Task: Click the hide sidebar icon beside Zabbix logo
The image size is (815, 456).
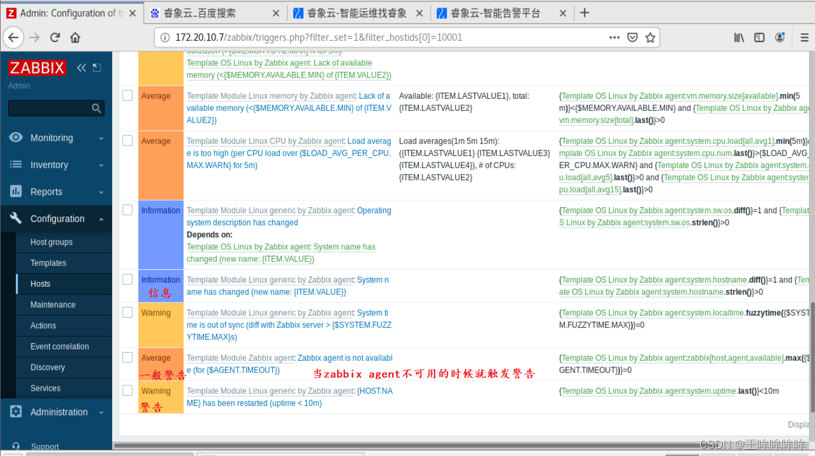Action: [96, 68]
